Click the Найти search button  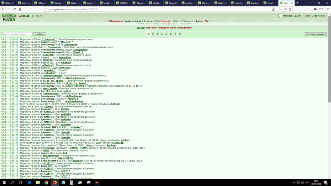tap(39, 34)
